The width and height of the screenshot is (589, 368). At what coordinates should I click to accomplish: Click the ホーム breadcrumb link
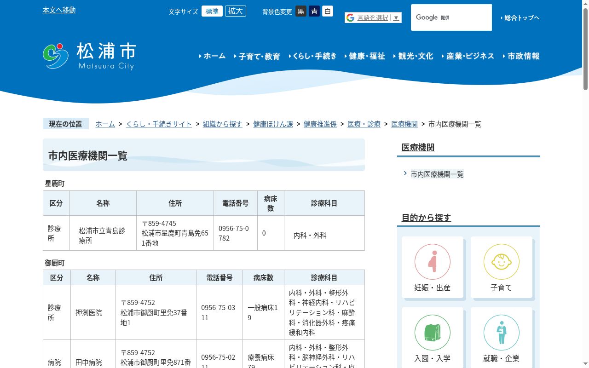[x=105, y=124]
